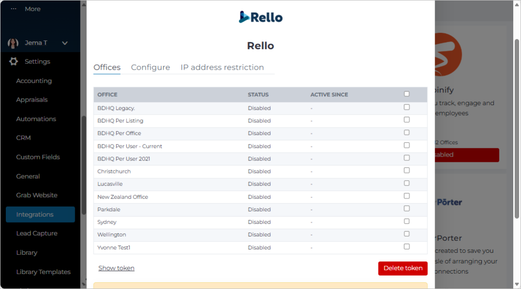Click the Lucasville office name

point(110,184)
